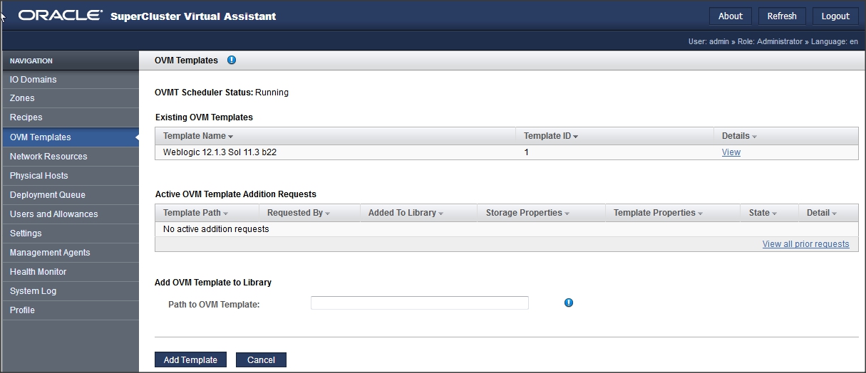Sort by State column
This screenshot has width=866, height=373.
pos(774,214)
